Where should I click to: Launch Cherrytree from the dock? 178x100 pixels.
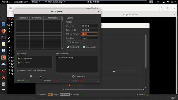pyautogui.click(x=3, y=71)
